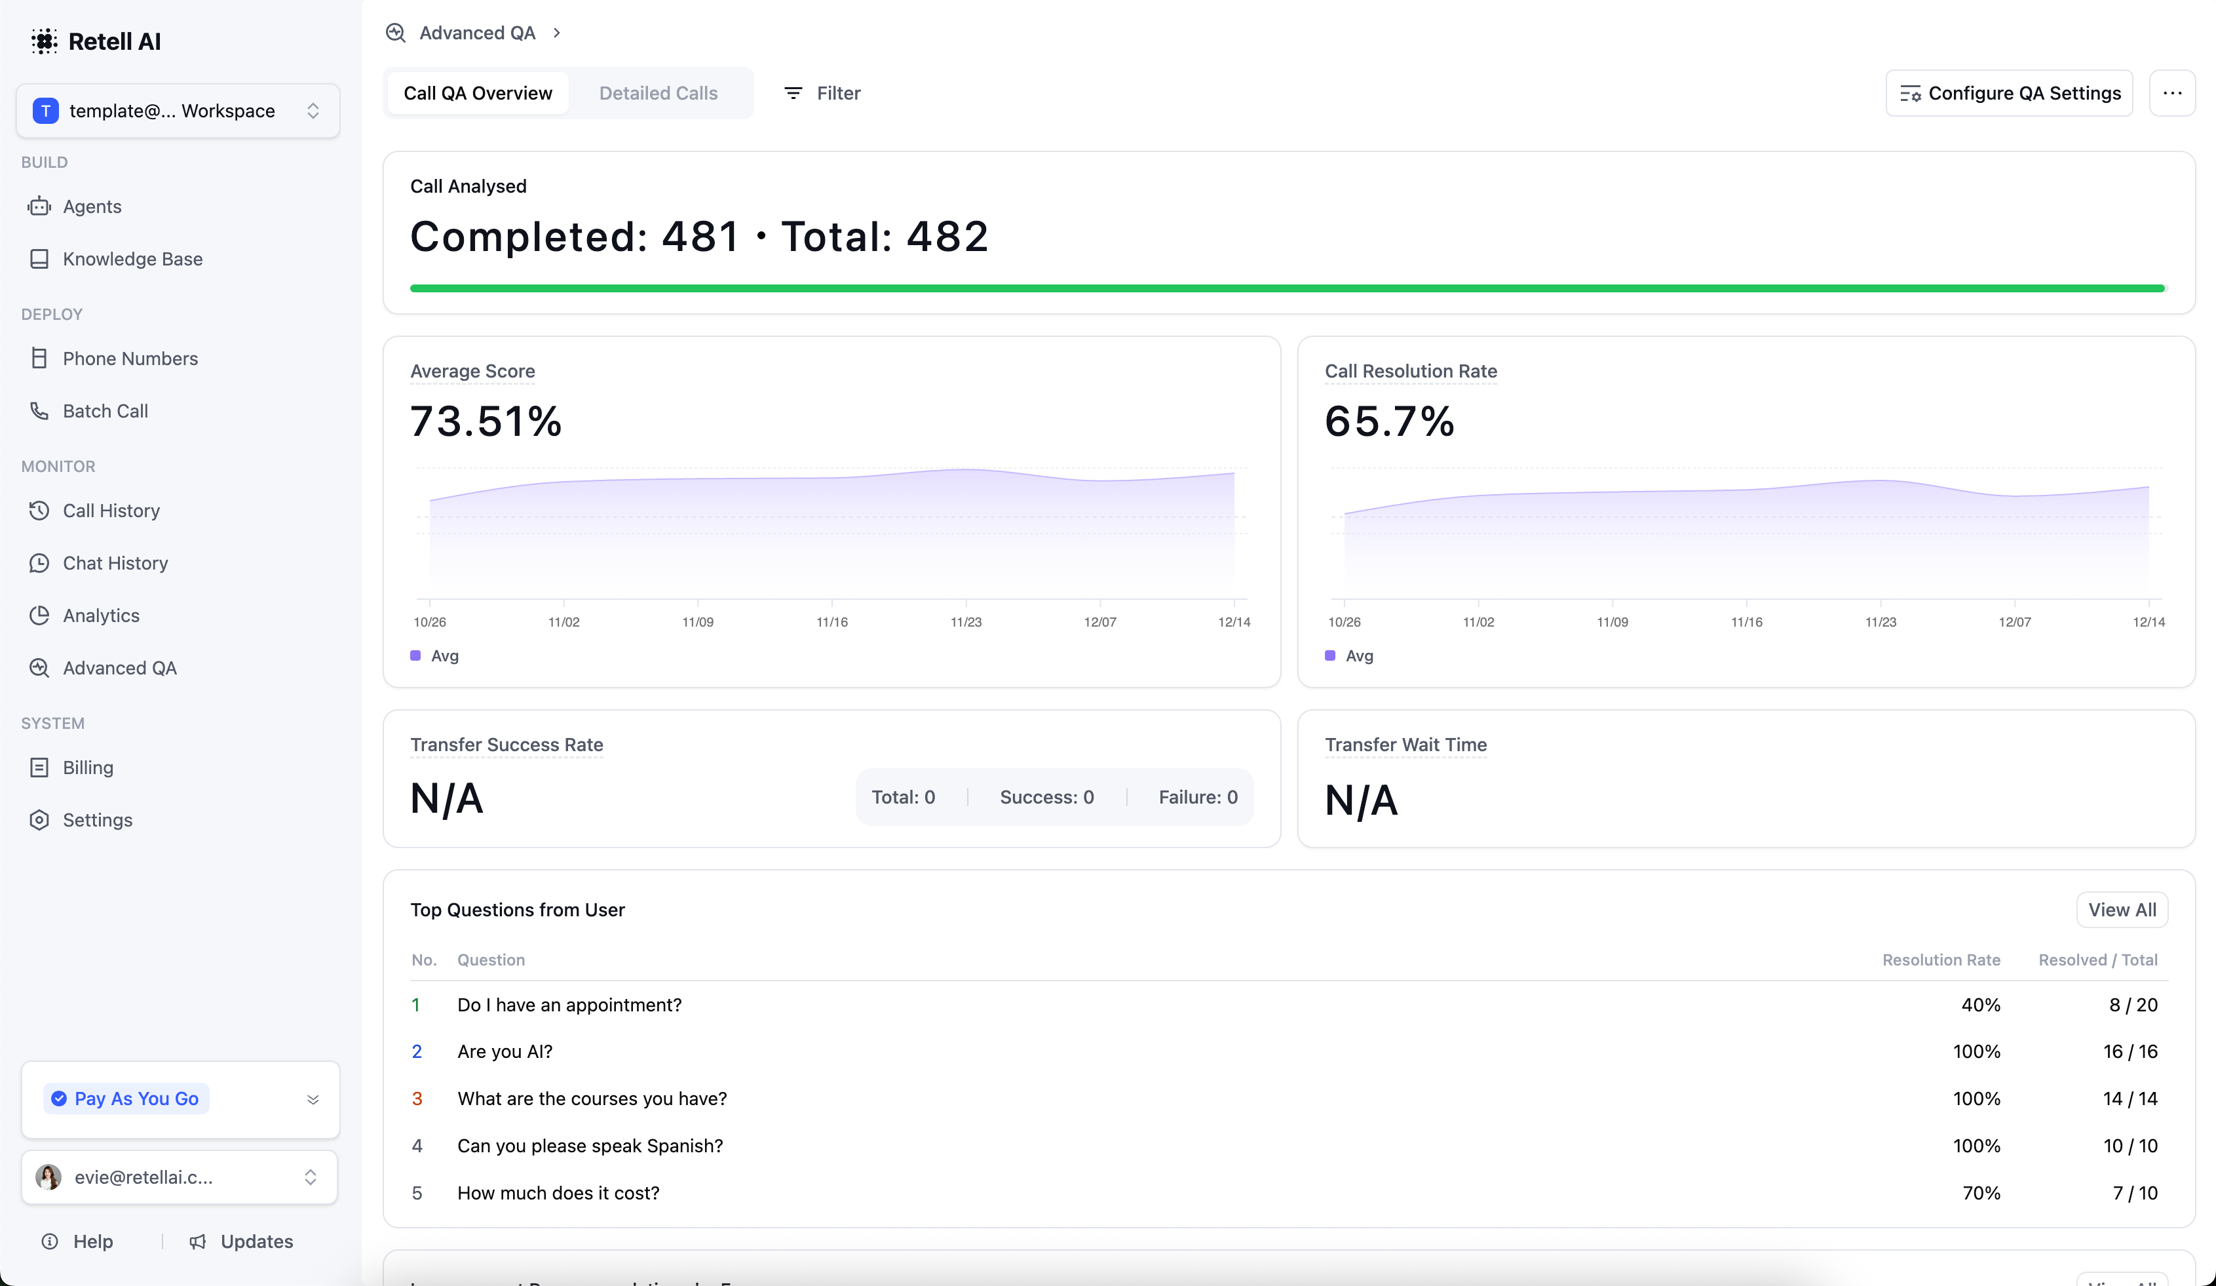
Task: Click View All for top questions
Action: [x=2121, y=910]
